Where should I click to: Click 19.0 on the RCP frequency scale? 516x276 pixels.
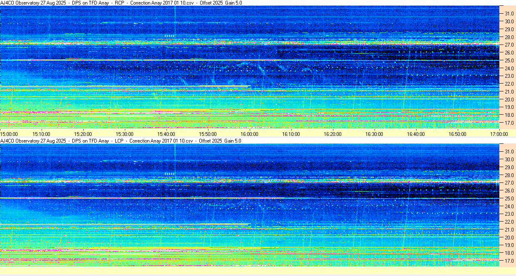[509, 108]
